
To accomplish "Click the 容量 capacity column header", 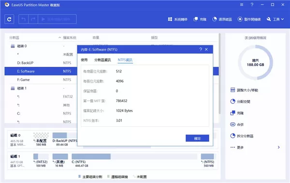I will [x=96, y=38].
